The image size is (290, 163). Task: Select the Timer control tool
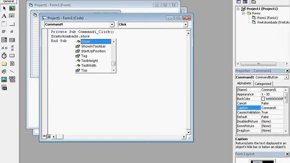point(4,56)
